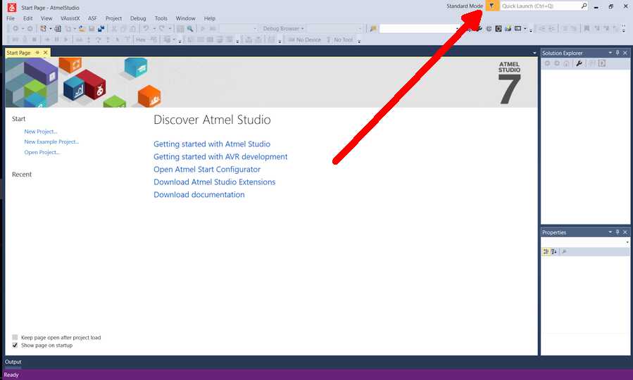Open the Undo history dropdown arrow
Viewport: 633px width, 380px height.
pos(154,29)
